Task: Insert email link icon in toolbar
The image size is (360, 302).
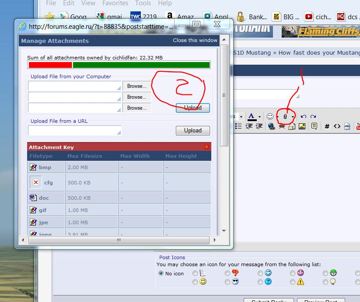Action: coord(292,126)
